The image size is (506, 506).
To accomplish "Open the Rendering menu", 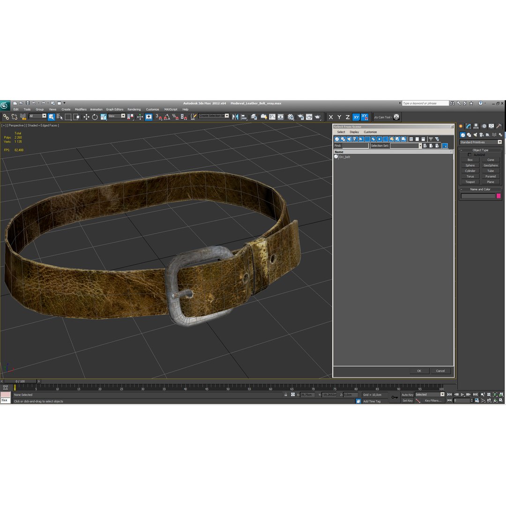I will pyautogui.click(x=134, y=109).
